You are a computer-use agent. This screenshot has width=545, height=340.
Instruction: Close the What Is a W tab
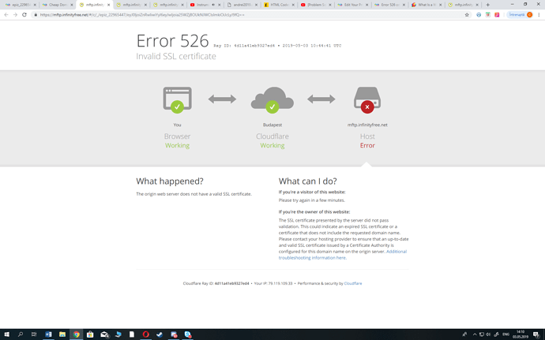pos(441,5)
